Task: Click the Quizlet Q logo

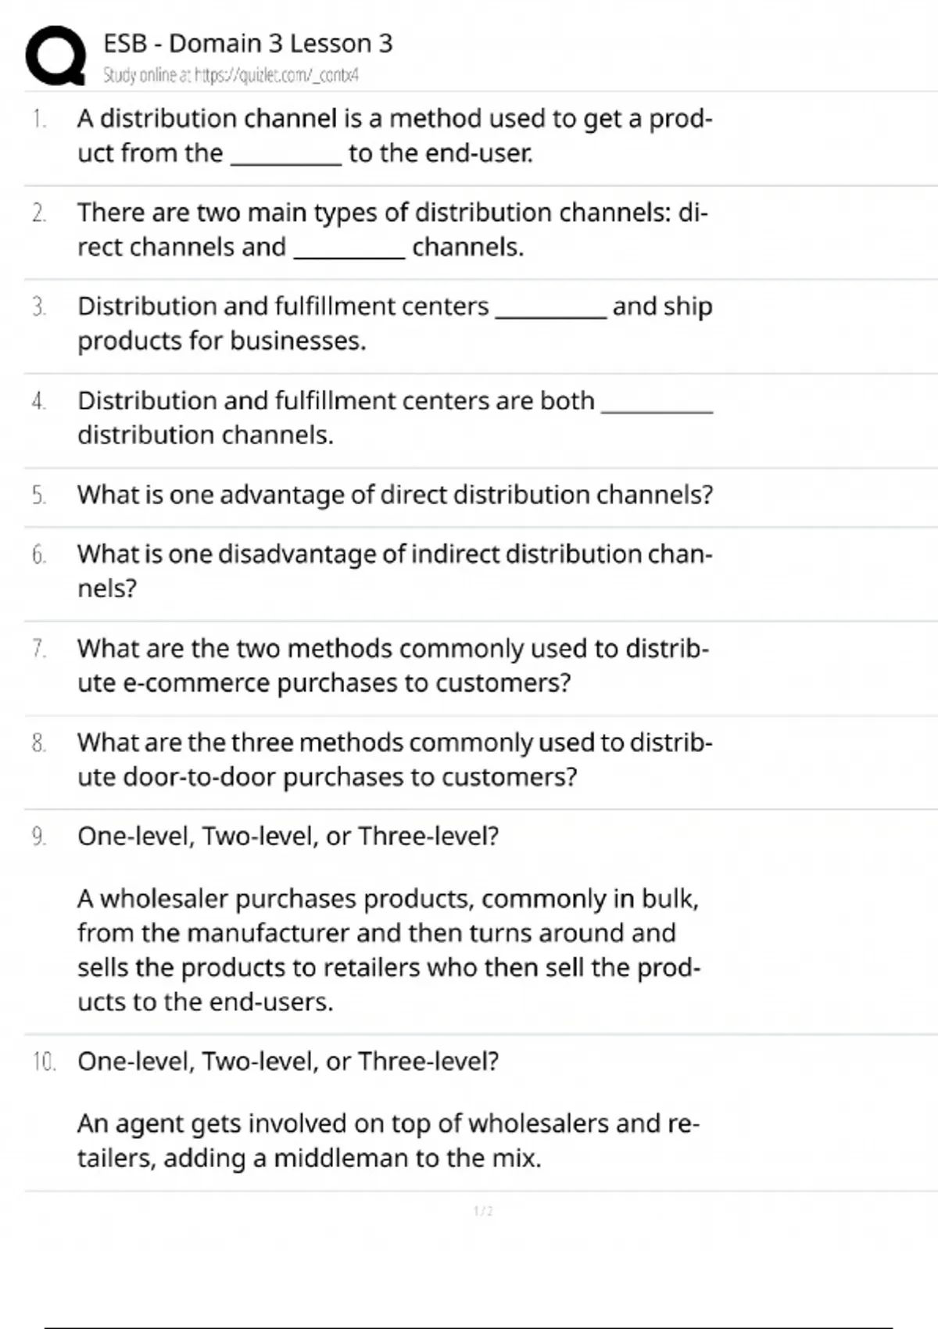Action: coord(55,56)
